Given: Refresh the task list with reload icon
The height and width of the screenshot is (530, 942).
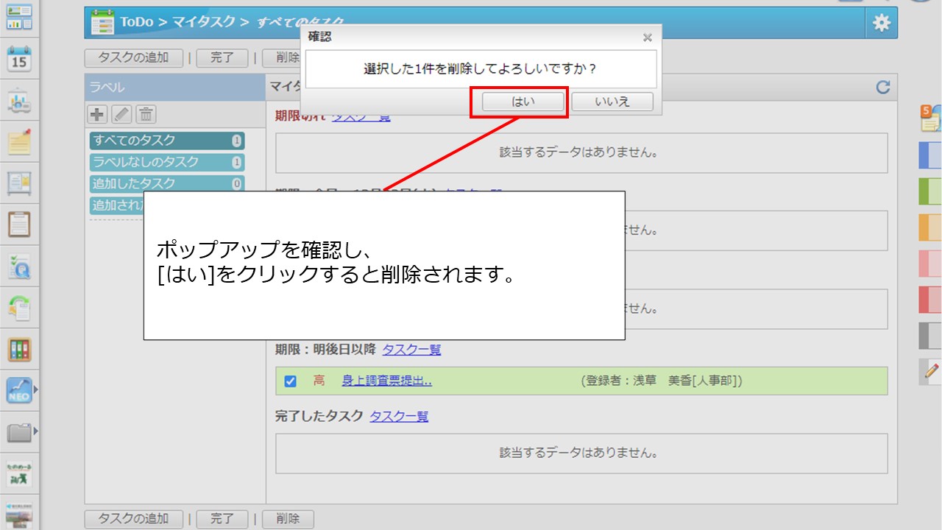Looking at the screenshot, I should 883,88.
